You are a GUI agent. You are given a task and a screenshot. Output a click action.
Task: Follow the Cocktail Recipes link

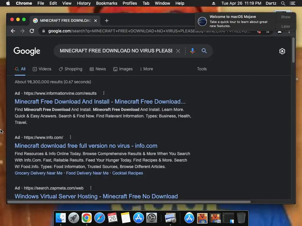[x=127, y=173]
